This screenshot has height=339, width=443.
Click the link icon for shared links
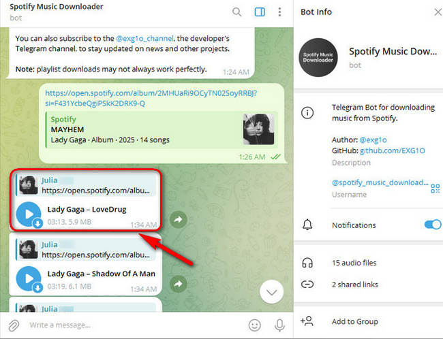[307, 285]
